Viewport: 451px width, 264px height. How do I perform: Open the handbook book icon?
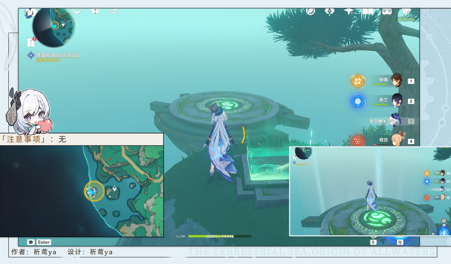(x=368, y=11)
